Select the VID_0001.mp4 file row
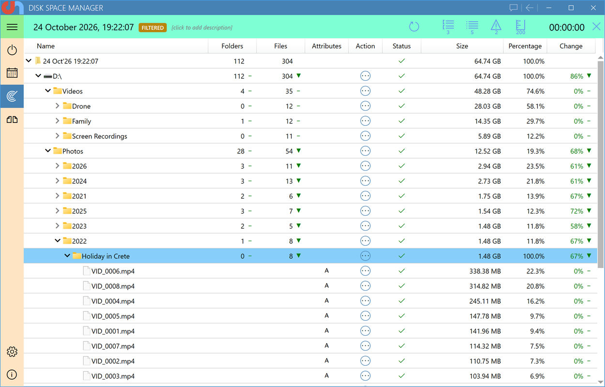 tap(310, 331)
